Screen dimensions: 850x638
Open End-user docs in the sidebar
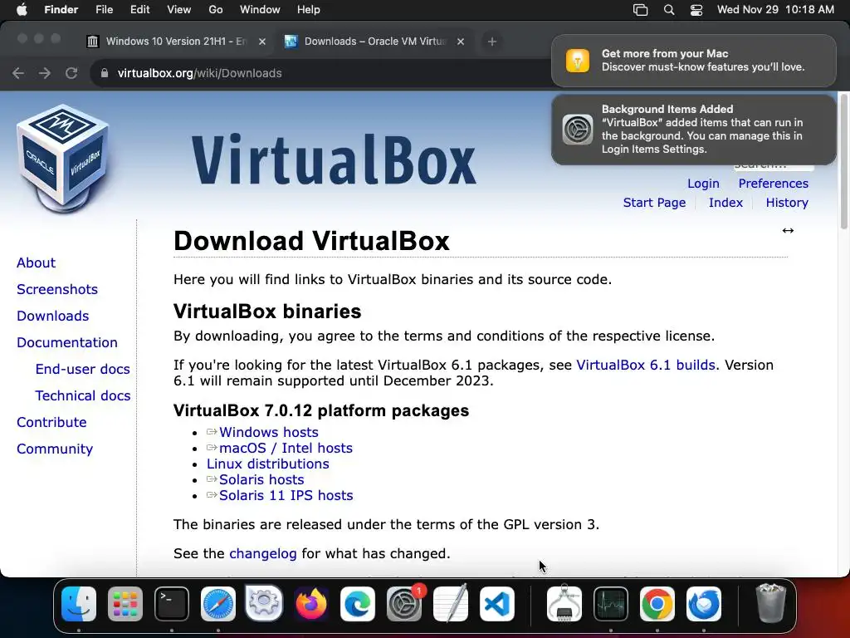pos(83,369)
